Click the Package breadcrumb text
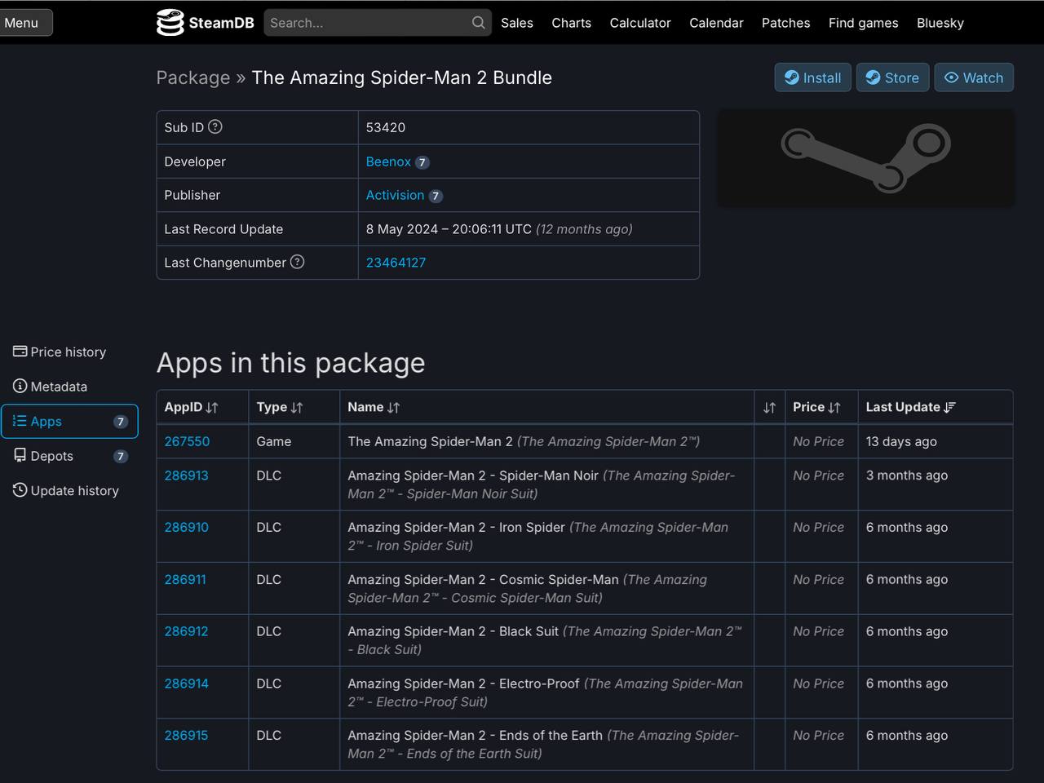 coord(193,77)
